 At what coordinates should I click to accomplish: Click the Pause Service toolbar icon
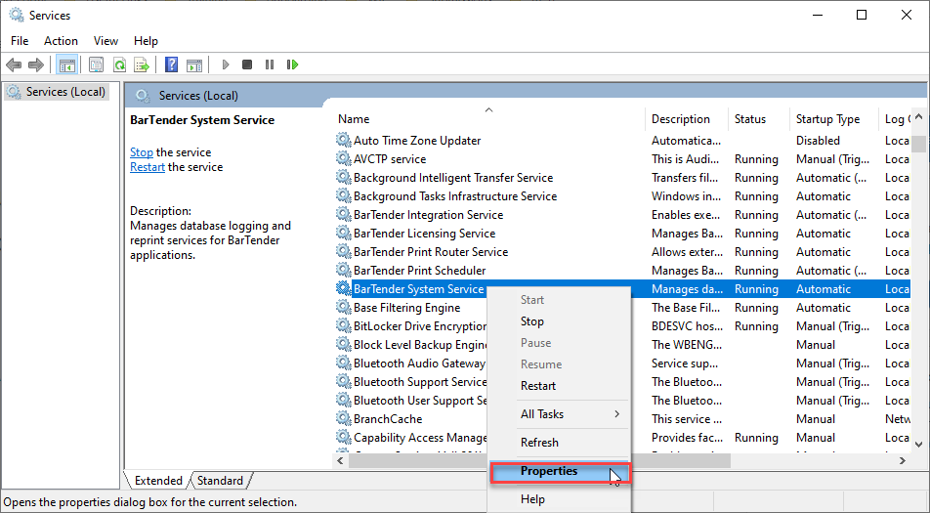click(x=270, y=64)
